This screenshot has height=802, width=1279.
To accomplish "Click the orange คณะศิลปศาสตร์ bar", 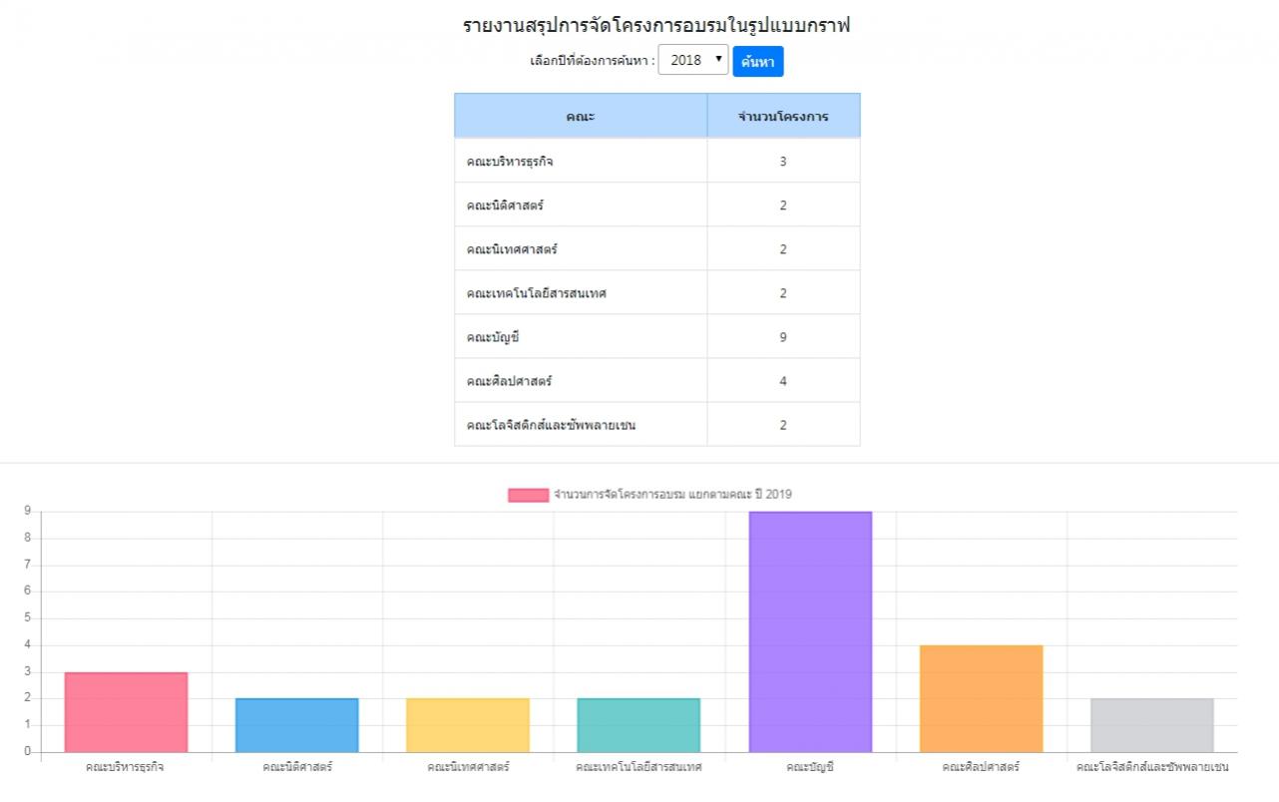I will pos(981,698).
